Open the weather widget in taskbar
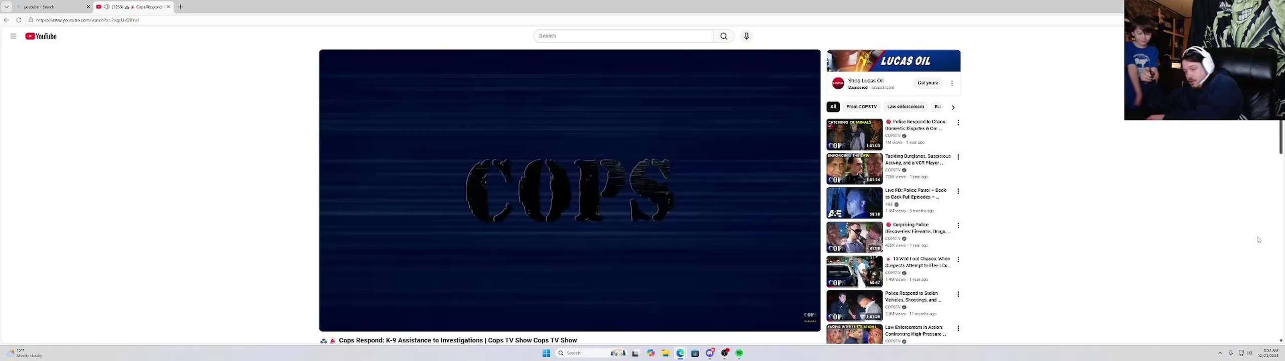This screenshot has width=1285, height=361. 24,353
